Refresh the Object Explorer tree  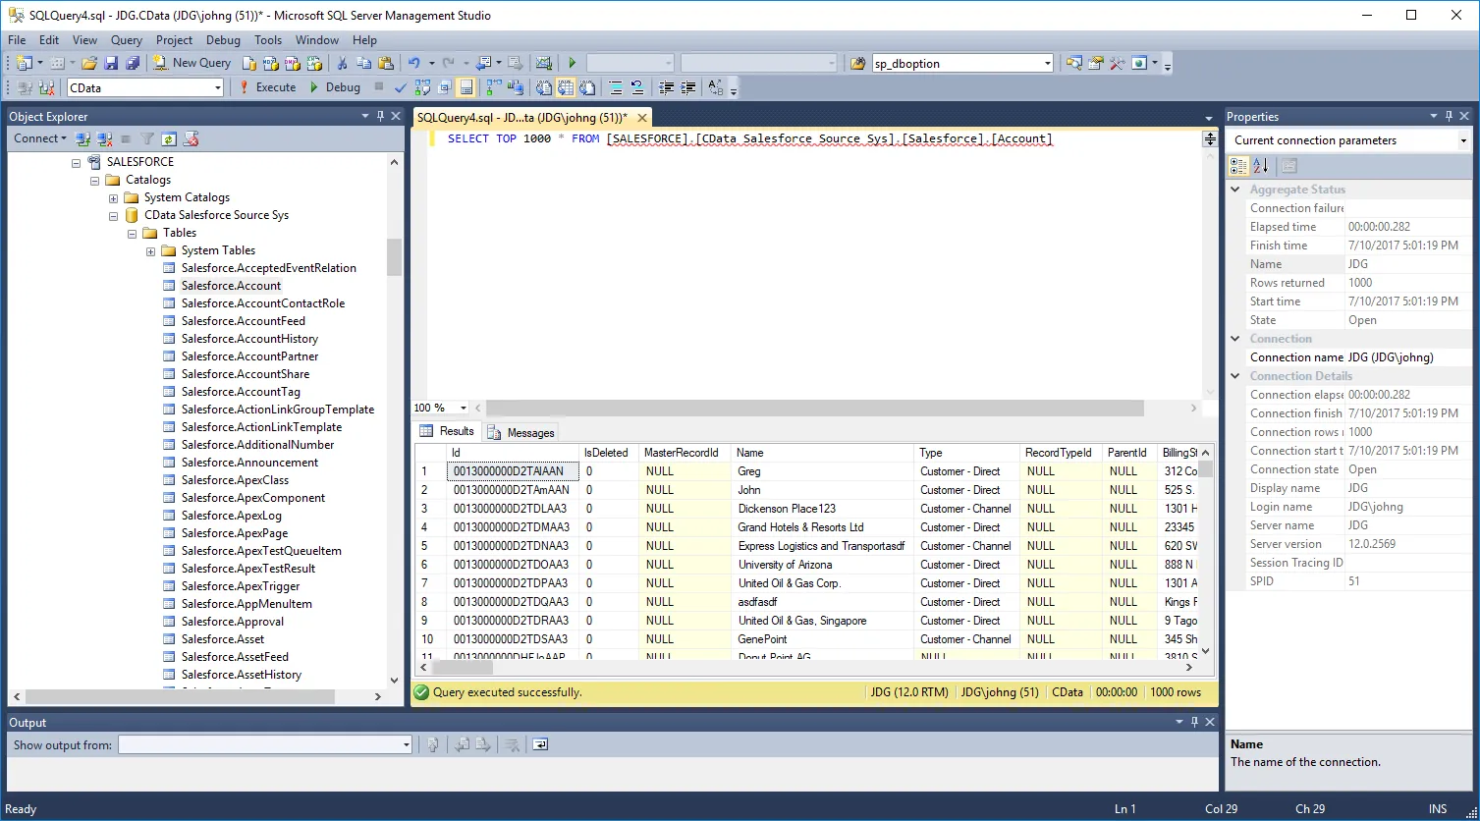coord(167,137)
